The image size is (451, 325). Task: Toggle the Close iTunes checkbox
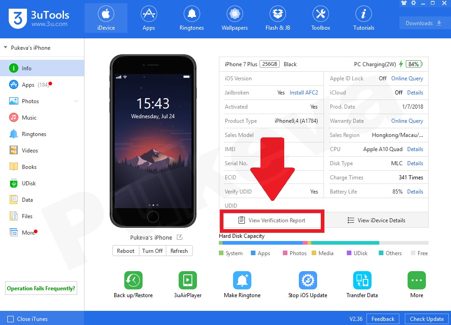click(x=11, y=319)
